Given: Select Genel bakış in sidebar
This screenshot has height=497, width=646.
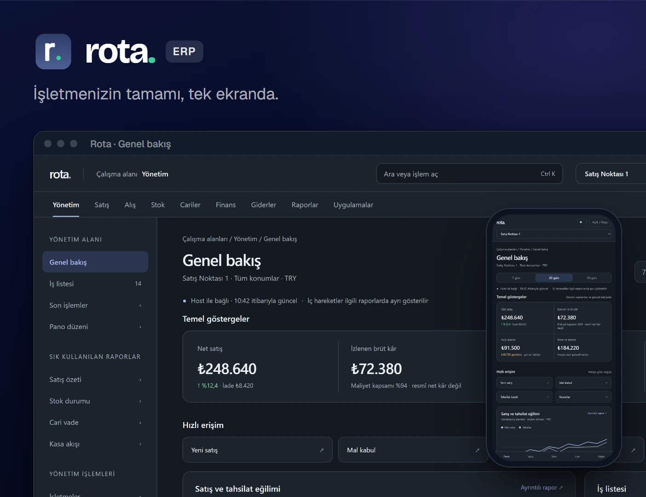Looking at the screenshot, I should [95, 262].
